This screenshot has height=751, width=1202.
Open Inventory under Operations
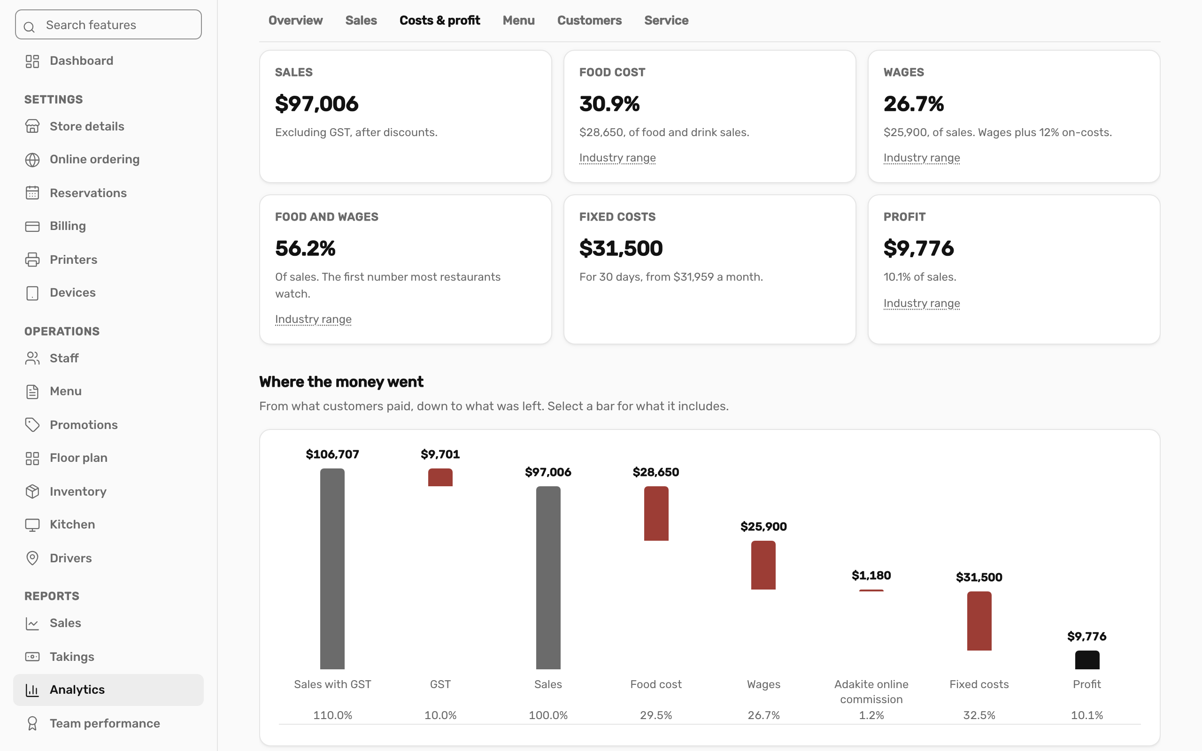click(x=108, y=491)
